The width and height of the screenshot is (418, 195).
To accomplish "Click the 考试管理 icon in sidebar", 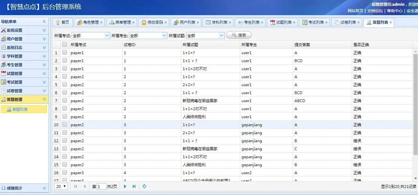I will coord(4,82).
